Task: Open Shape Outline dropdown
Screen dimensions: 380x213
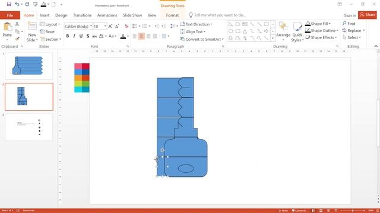Action: [x=322, y=30]
